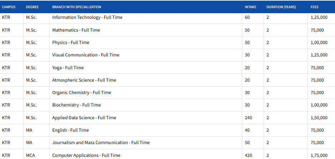335x159 pixels.
Task: Select Information Technology - Full Time branch
Action: [87, 17]
